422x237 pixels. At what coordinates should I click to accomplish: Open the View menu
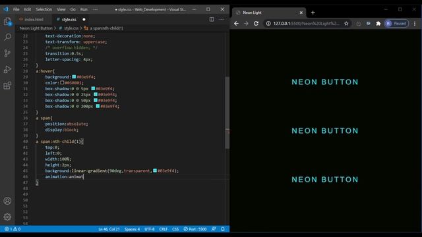point(61,9)
